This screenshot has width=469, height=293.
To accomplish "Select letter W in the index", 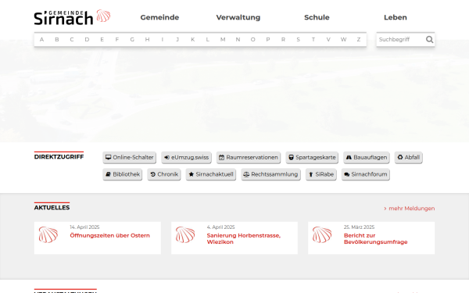I will point(343,40).
